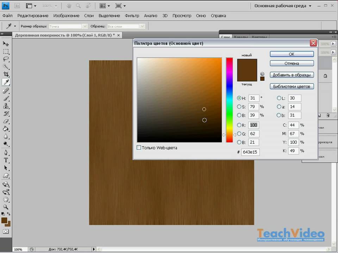The image size is (338, 253).
Task: Select the Hand tool in toolbox
Action: click(6, 200)
